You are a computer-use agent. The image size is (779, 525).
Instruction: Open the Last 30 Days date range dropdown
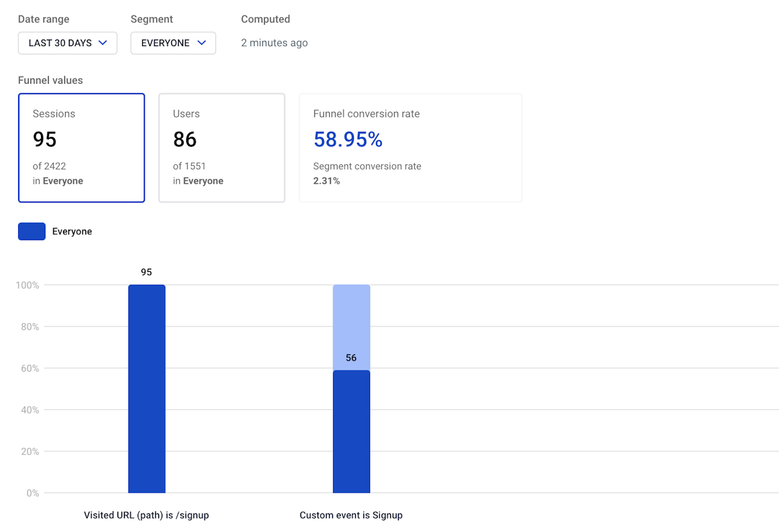pos(68,43)
